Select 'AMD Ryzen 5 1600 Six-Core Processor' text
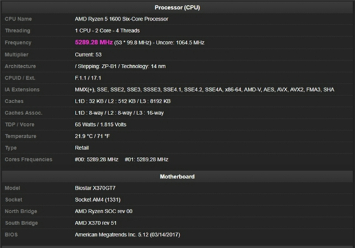Viewport: 355px width, 248px height. point(122,19)
